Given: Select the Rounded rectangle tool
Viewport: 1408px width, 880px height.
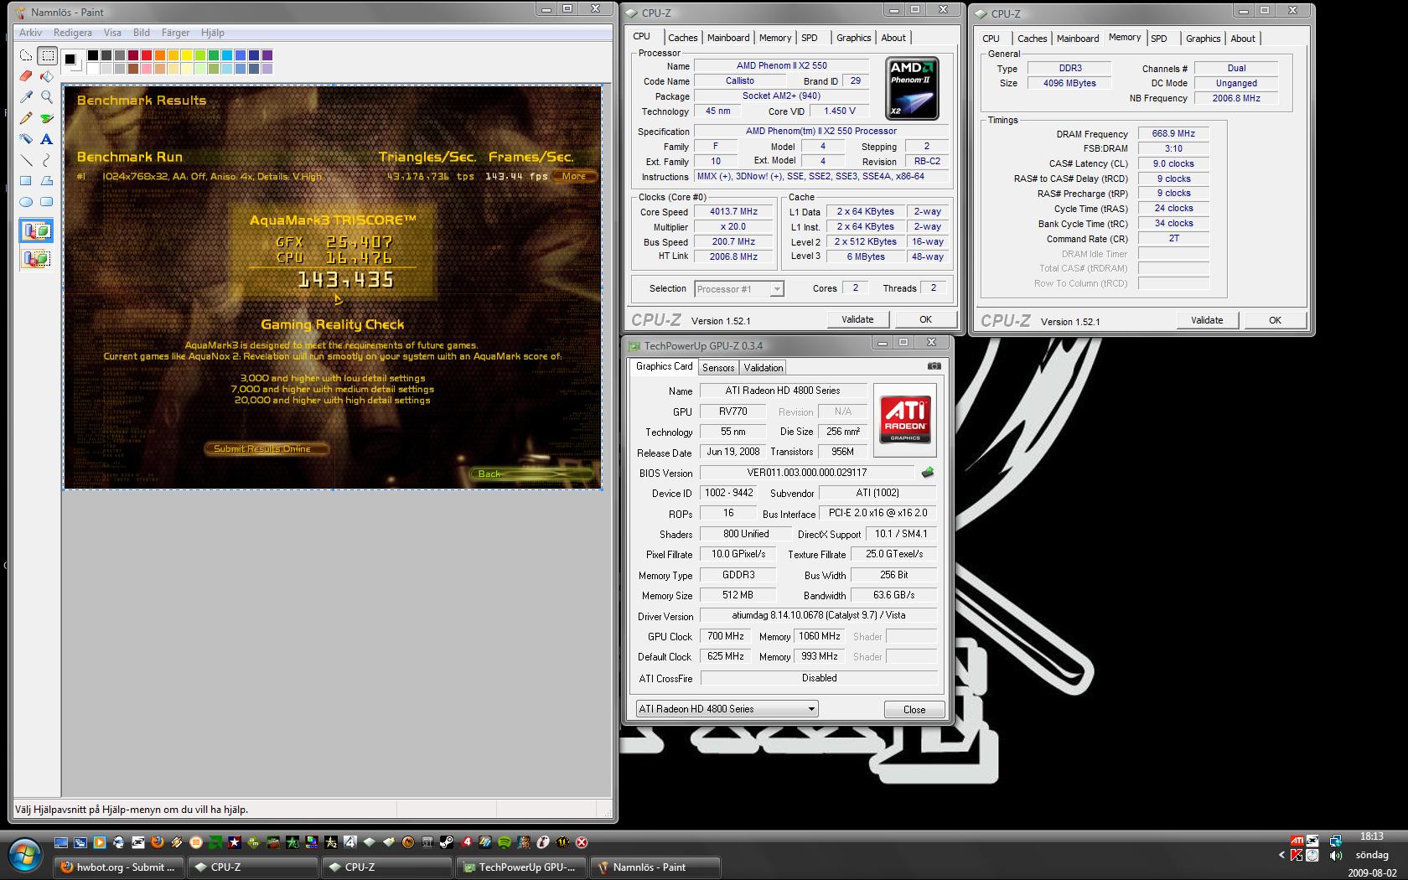Looking at the screenshot, I should [x=47, y=201].
